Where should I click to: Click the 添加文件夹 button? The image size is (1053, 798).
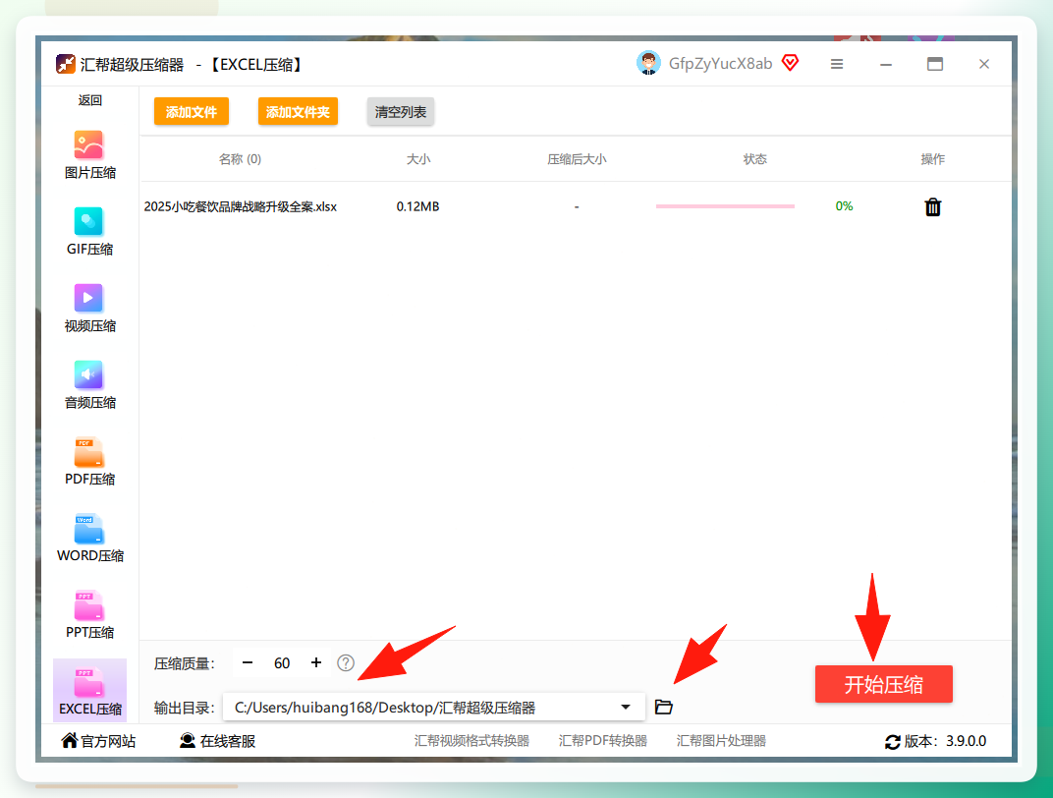[298, 111]
